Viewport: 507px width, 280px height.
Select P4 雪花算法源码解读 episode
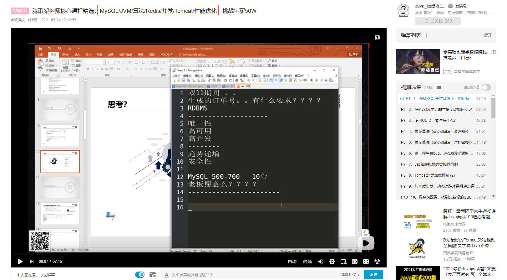443,132
